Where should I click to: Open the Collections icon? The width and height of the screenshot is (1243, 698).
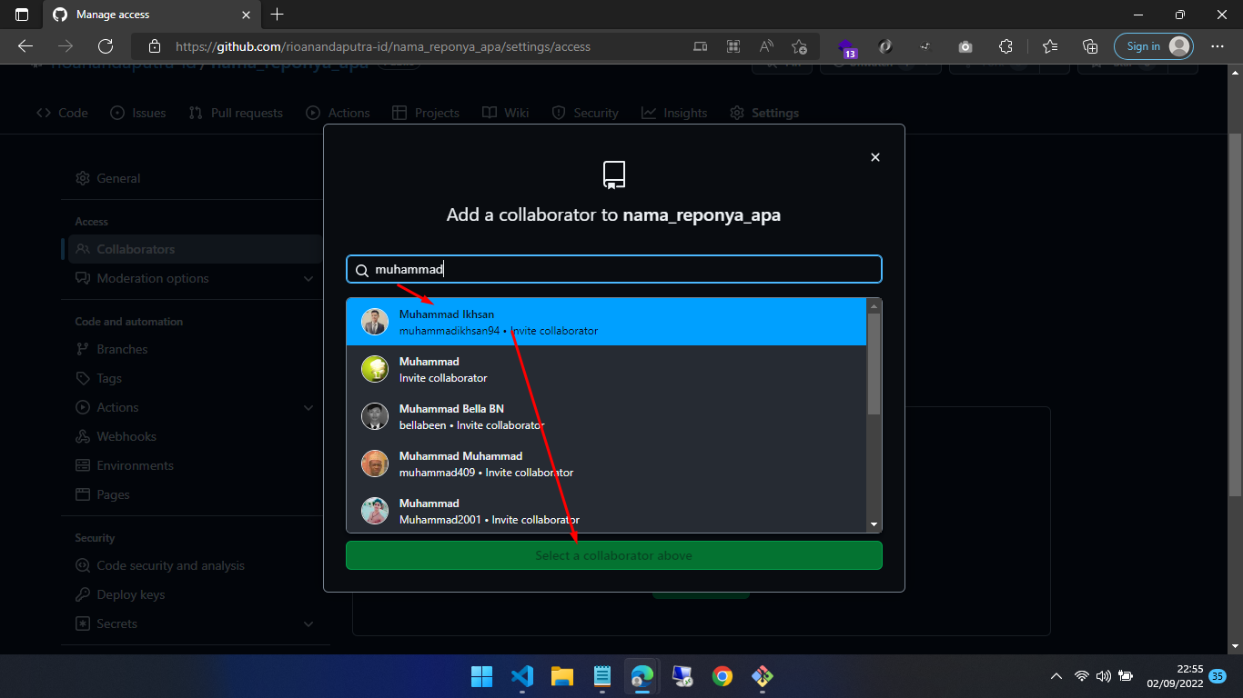[x=1090, y=46]
